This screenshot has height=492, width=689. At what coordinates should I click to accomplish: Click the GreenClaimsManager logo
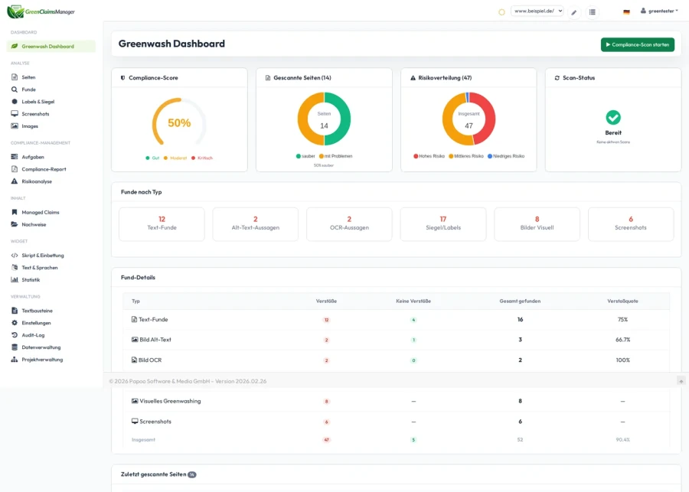41,11
